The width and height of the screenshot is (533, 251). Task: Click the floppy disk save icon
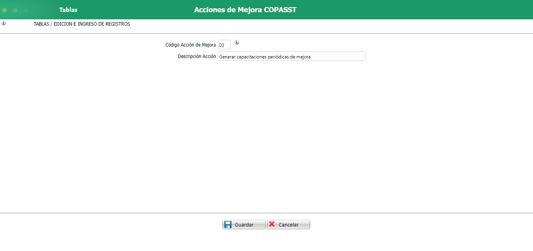tap(228, 224)
